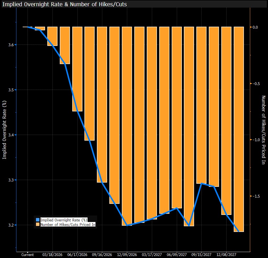268x258 pixels.
Task: Click the 'Current' x-axis label
Action: point(27,255)
